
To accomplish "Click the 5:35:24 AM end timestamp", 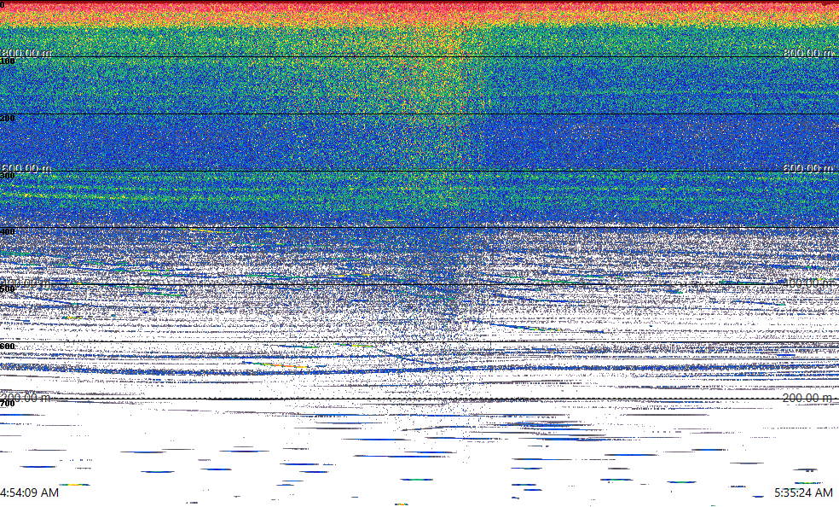I will point(804,492).
